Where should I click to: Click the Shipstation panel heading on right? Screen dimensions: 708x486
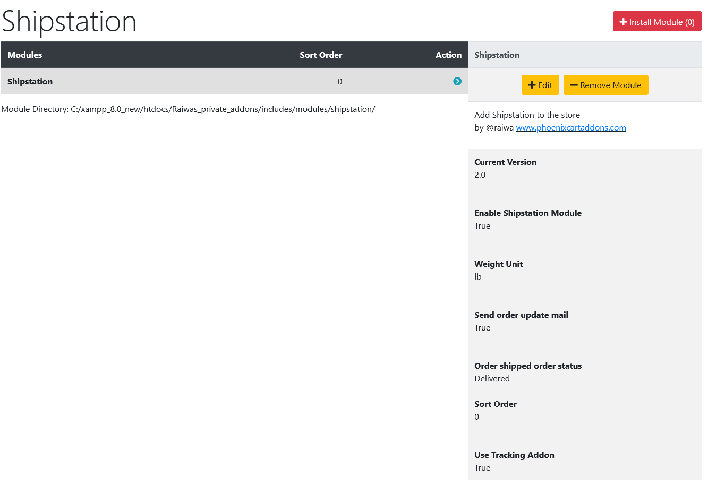click(x=497, y=55)
